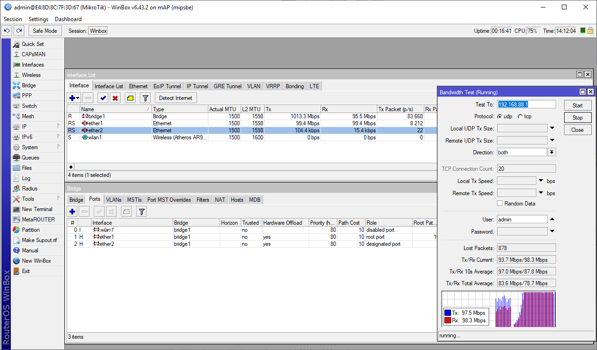Open the Settings menu

tap(38, 19)
